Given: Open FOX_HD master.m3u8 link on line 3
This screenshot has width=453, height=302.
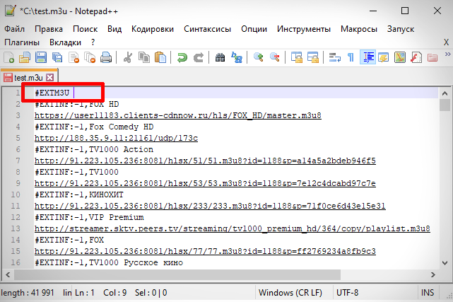Looking at the screenshot, I should point(178,115).
